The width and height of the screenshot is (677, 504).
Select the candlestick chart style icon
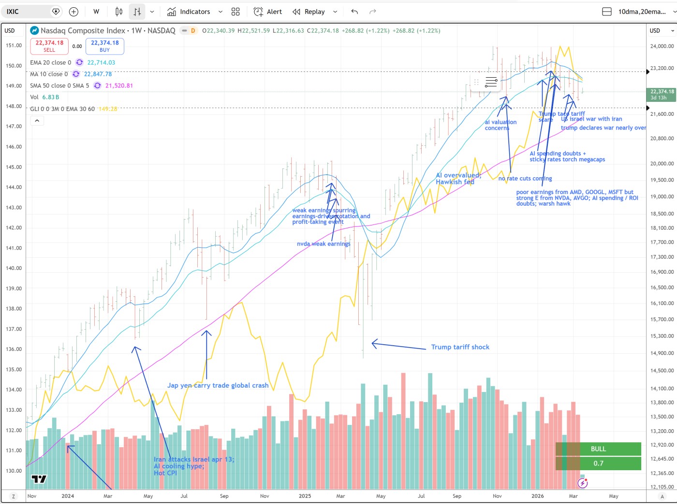click(x=119, y=12)
